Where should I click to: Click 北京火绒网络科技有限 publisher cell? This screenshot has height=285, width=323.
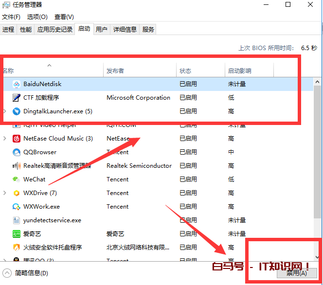pos(138,248)
